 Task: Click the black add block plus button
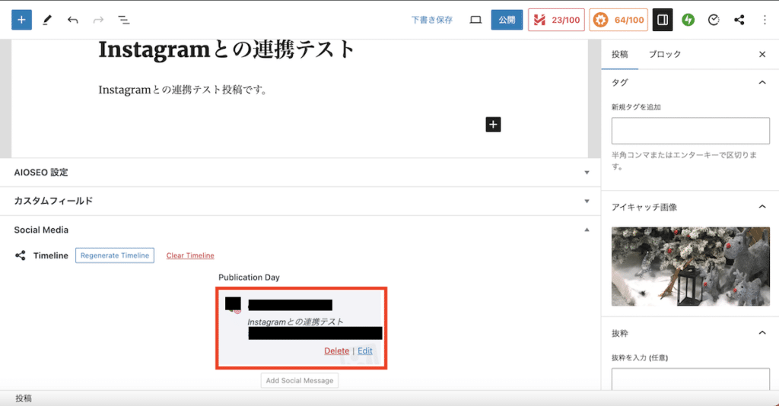tap(493, 124)
